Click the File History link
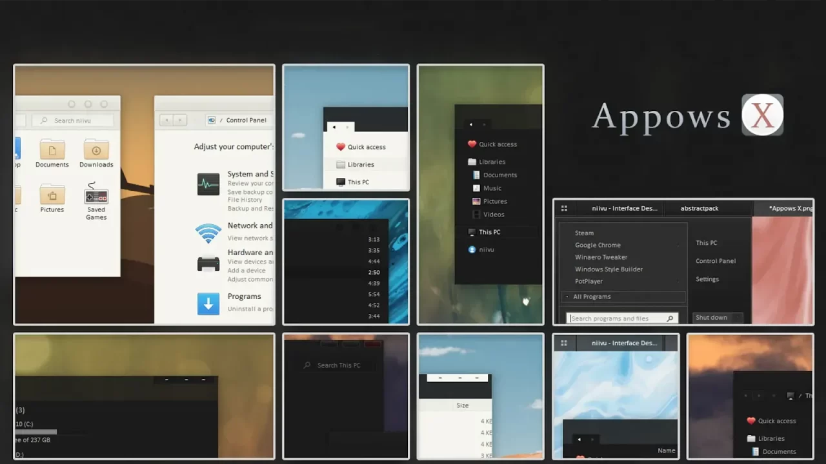This screenshot has height=464, width=826. tap(244, 200)
